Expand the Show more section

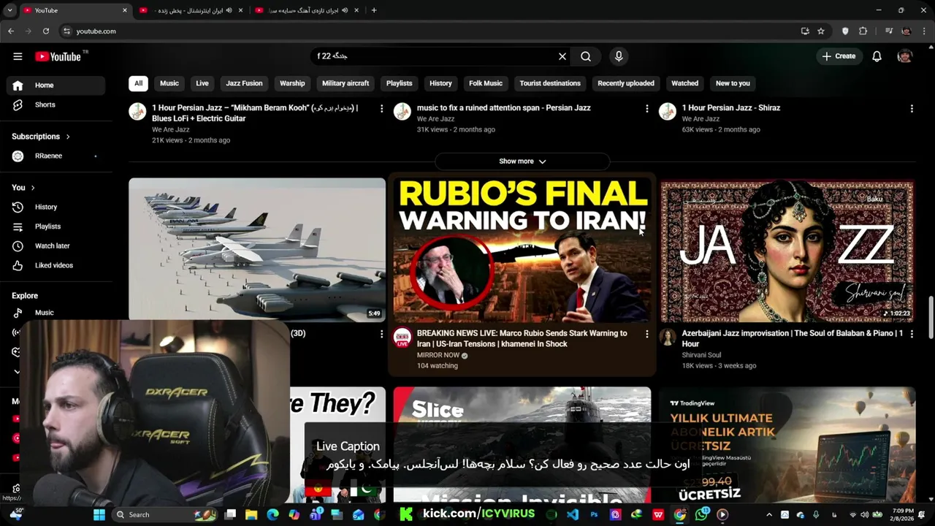pyautogui.click(x=522, y=161)
